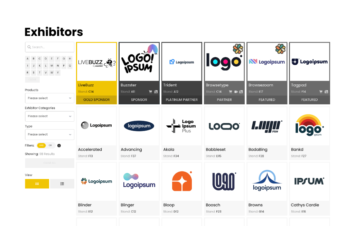Open Buzzster's shopping cart icon
This screenshot has width=355, height=226.
pos(150,92)
